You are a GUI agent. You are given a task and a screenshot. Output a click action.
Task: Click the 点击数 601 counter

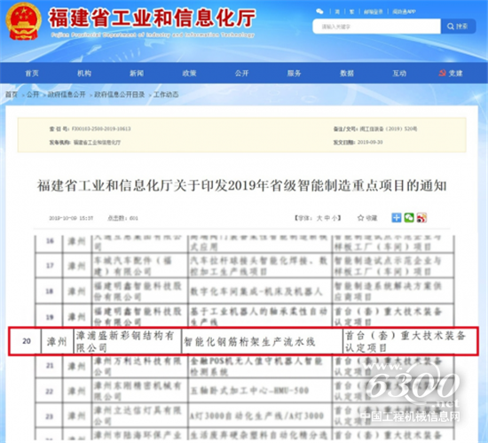122,218
